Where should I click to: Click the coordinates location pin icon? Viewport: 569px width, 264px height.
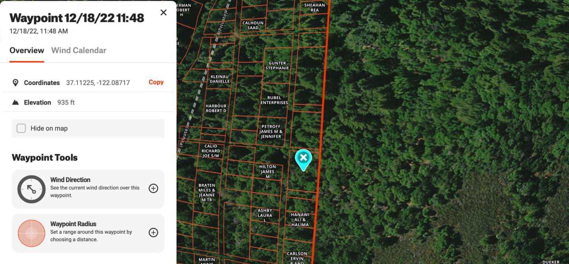15,82
